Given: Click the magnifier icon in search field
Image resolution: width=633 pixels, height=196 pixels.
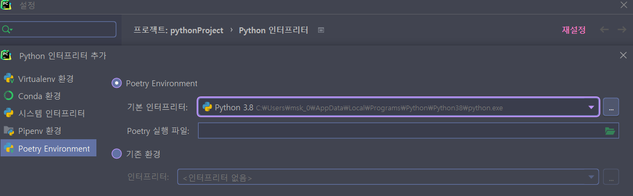Looking at the screenshot, I should (7, 29).
